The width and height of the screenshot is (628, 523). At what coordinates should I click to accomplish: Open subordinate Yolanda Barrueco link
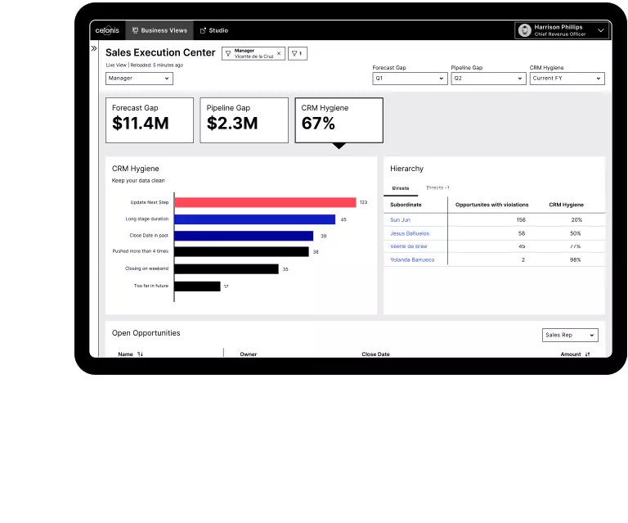[x=412, y=259]
